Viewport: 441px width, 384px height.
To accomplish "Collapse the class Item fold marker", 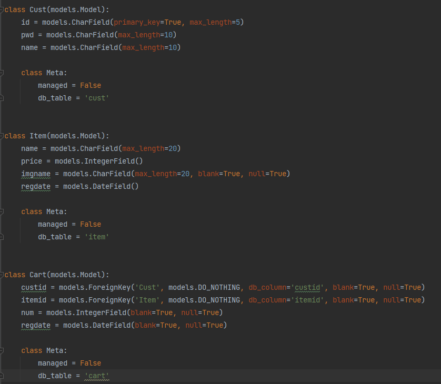I will 2,136.
